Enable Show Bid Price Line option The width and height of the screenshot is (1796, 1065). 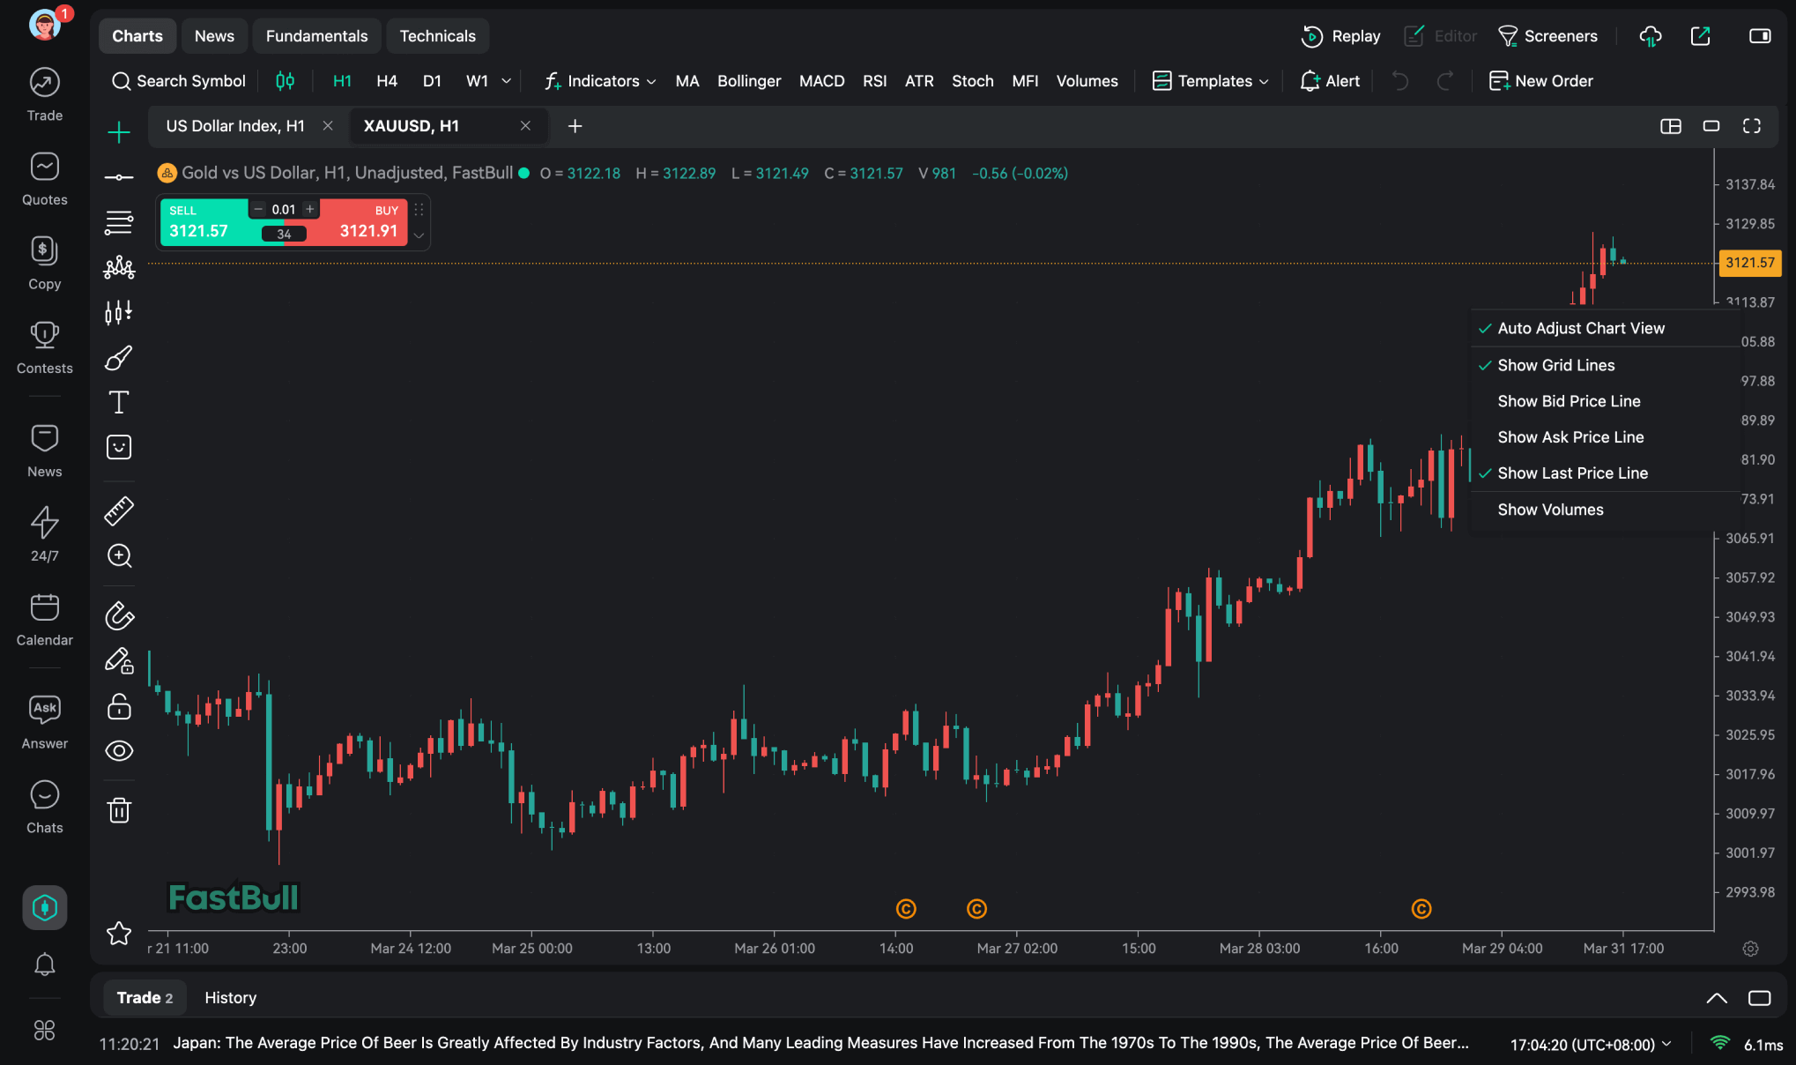(x=1569, y=401)
